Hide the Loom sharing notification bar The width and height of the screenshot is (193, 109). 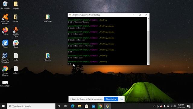pyautogui.click(x=121, y=99)
